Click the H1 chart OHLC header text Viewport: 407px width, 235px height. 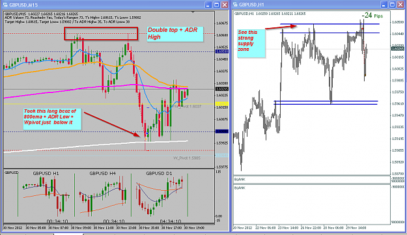coord(270,14)
